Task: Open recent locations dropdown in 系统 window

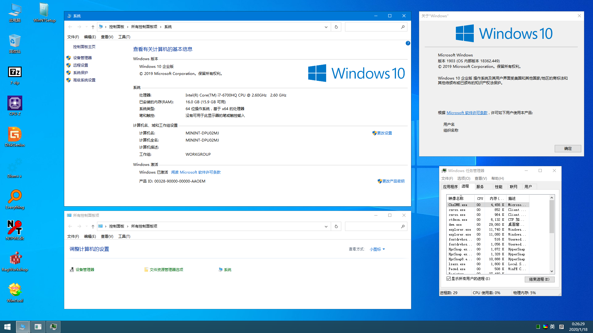Action: (x=86, y=27)
